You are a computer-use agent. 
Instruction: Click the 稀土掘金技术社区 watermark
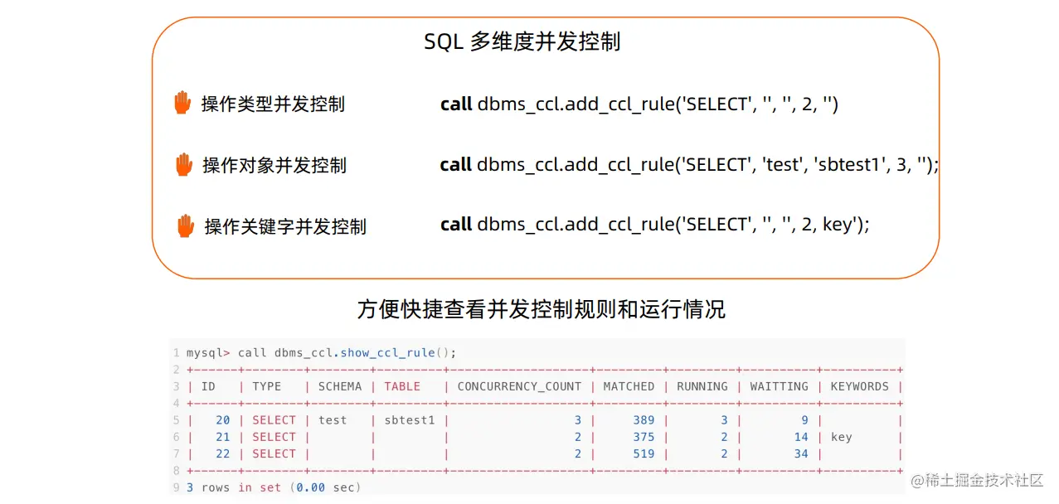[x=976, y=481]
